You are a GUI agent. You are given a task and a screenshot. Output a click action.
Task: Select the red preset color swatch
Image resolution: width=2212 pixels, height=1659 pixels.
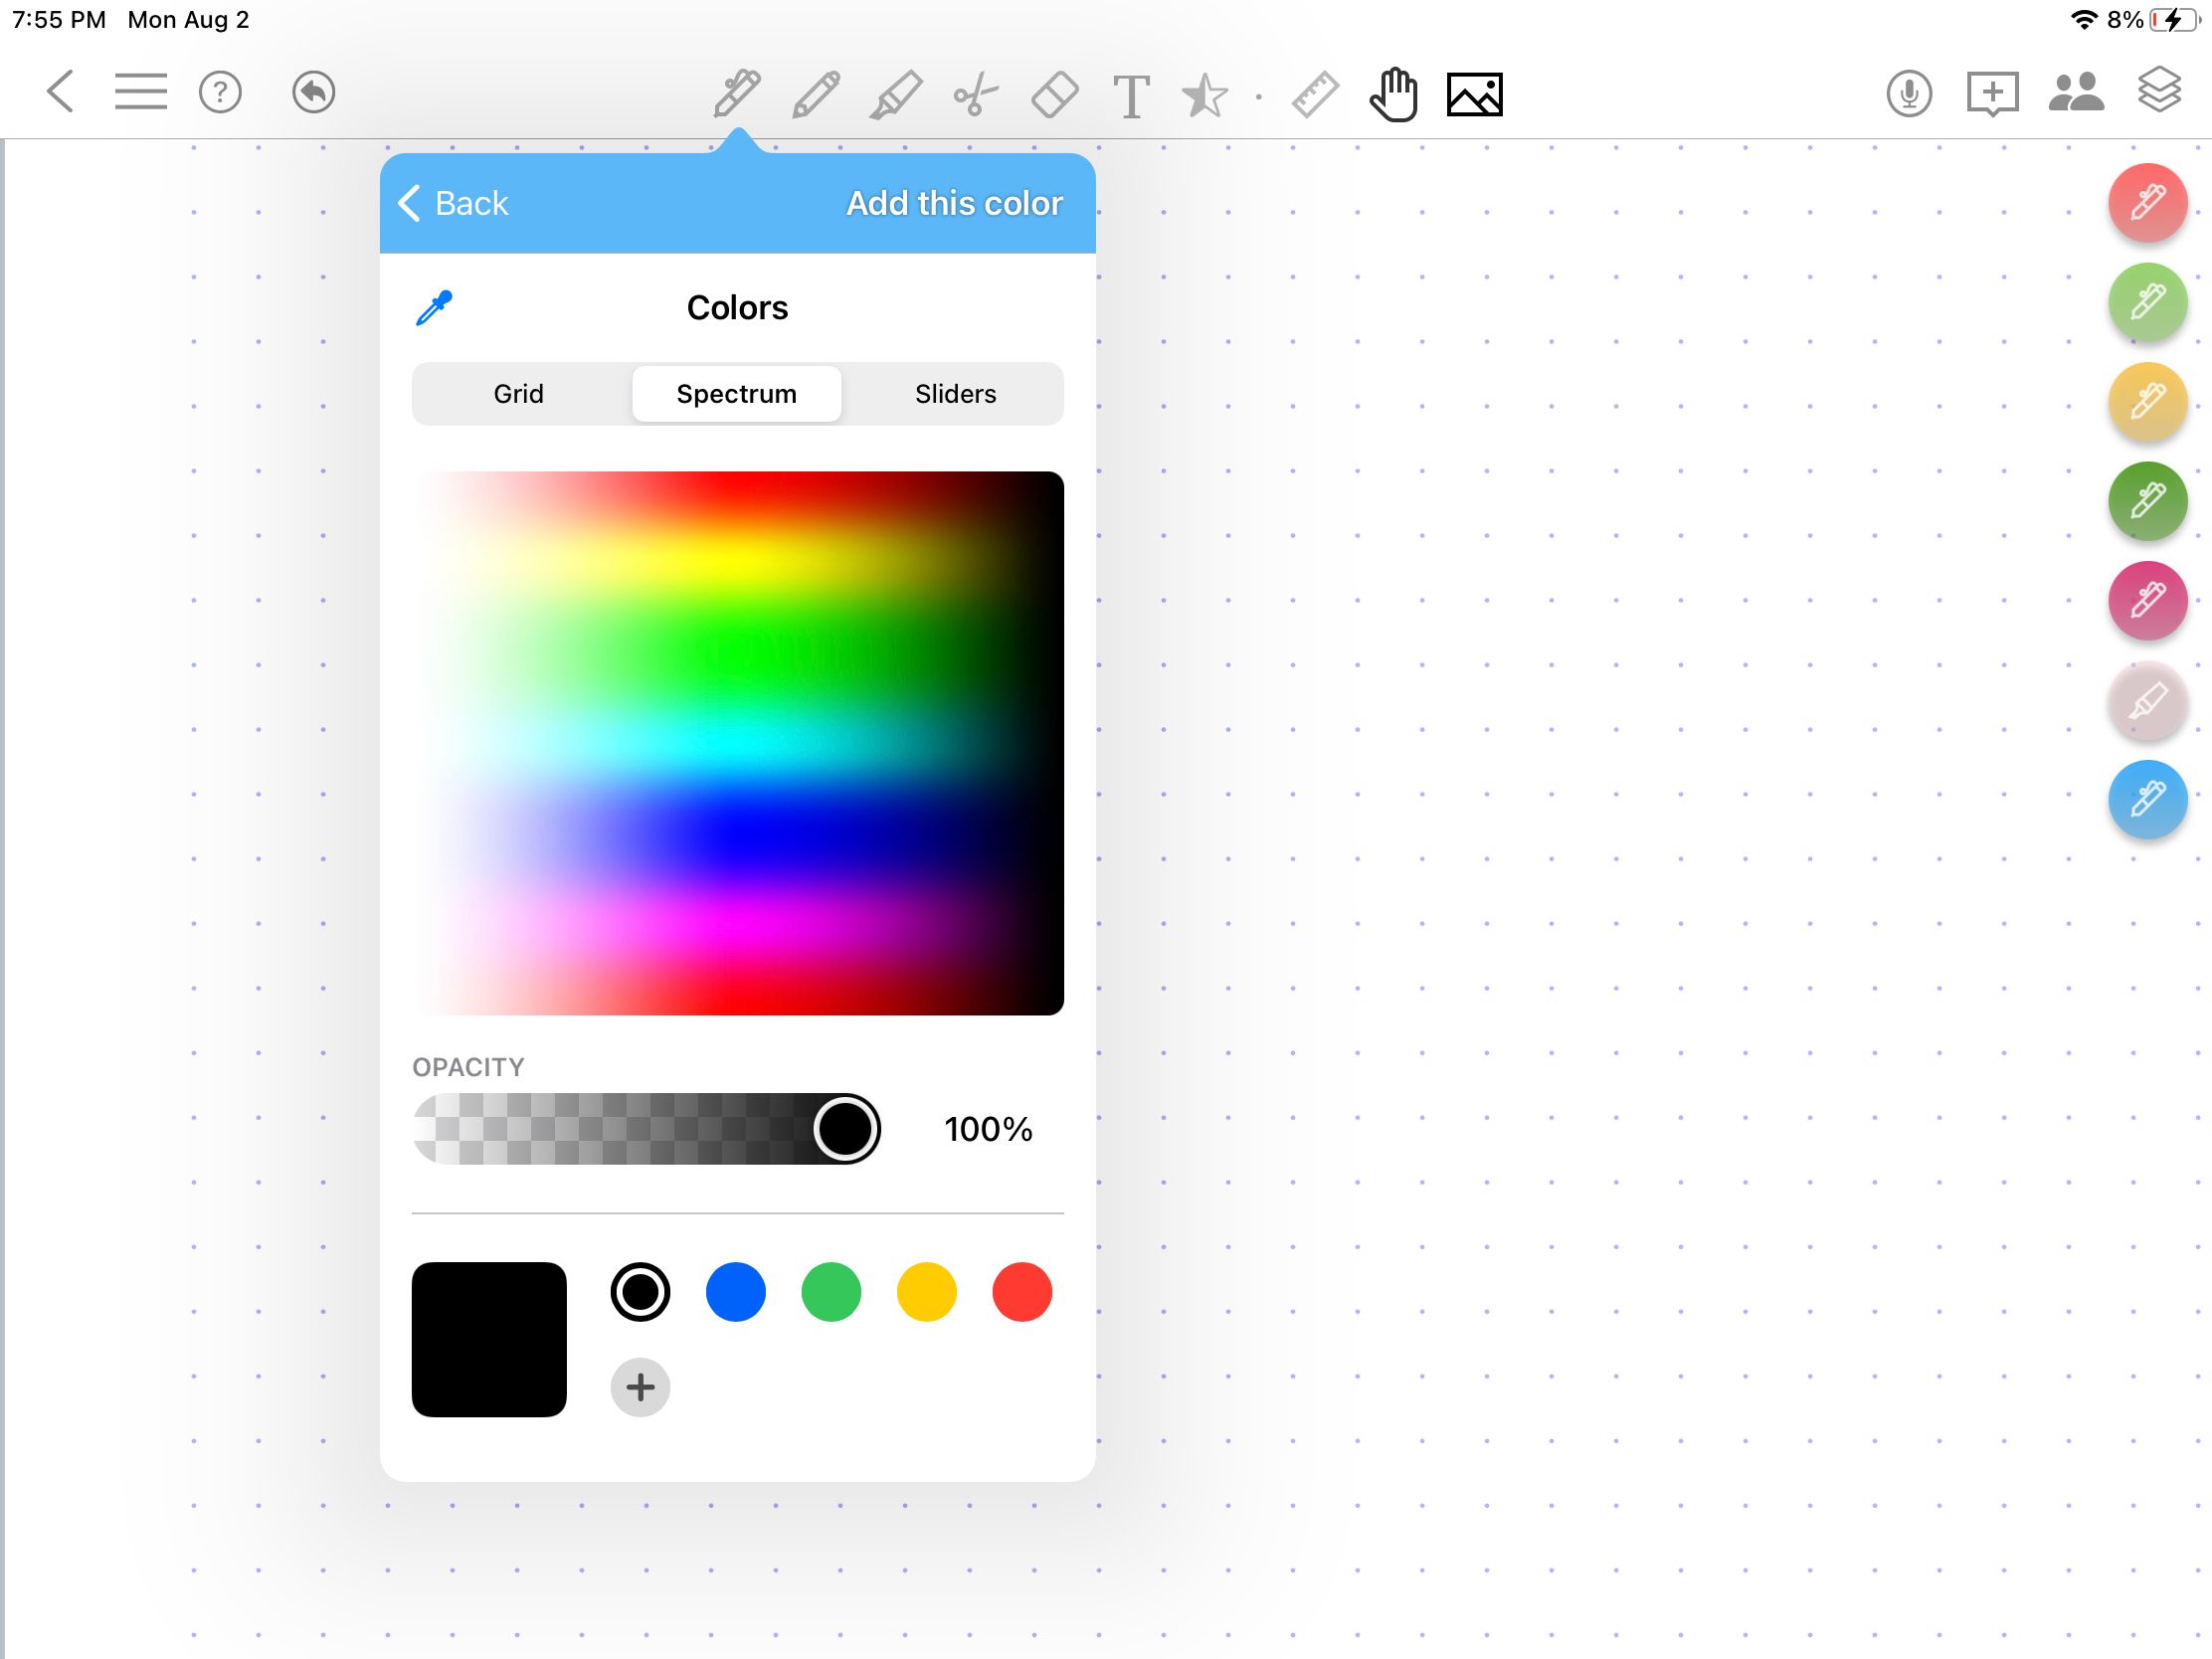click(x=1024, y=1291)
